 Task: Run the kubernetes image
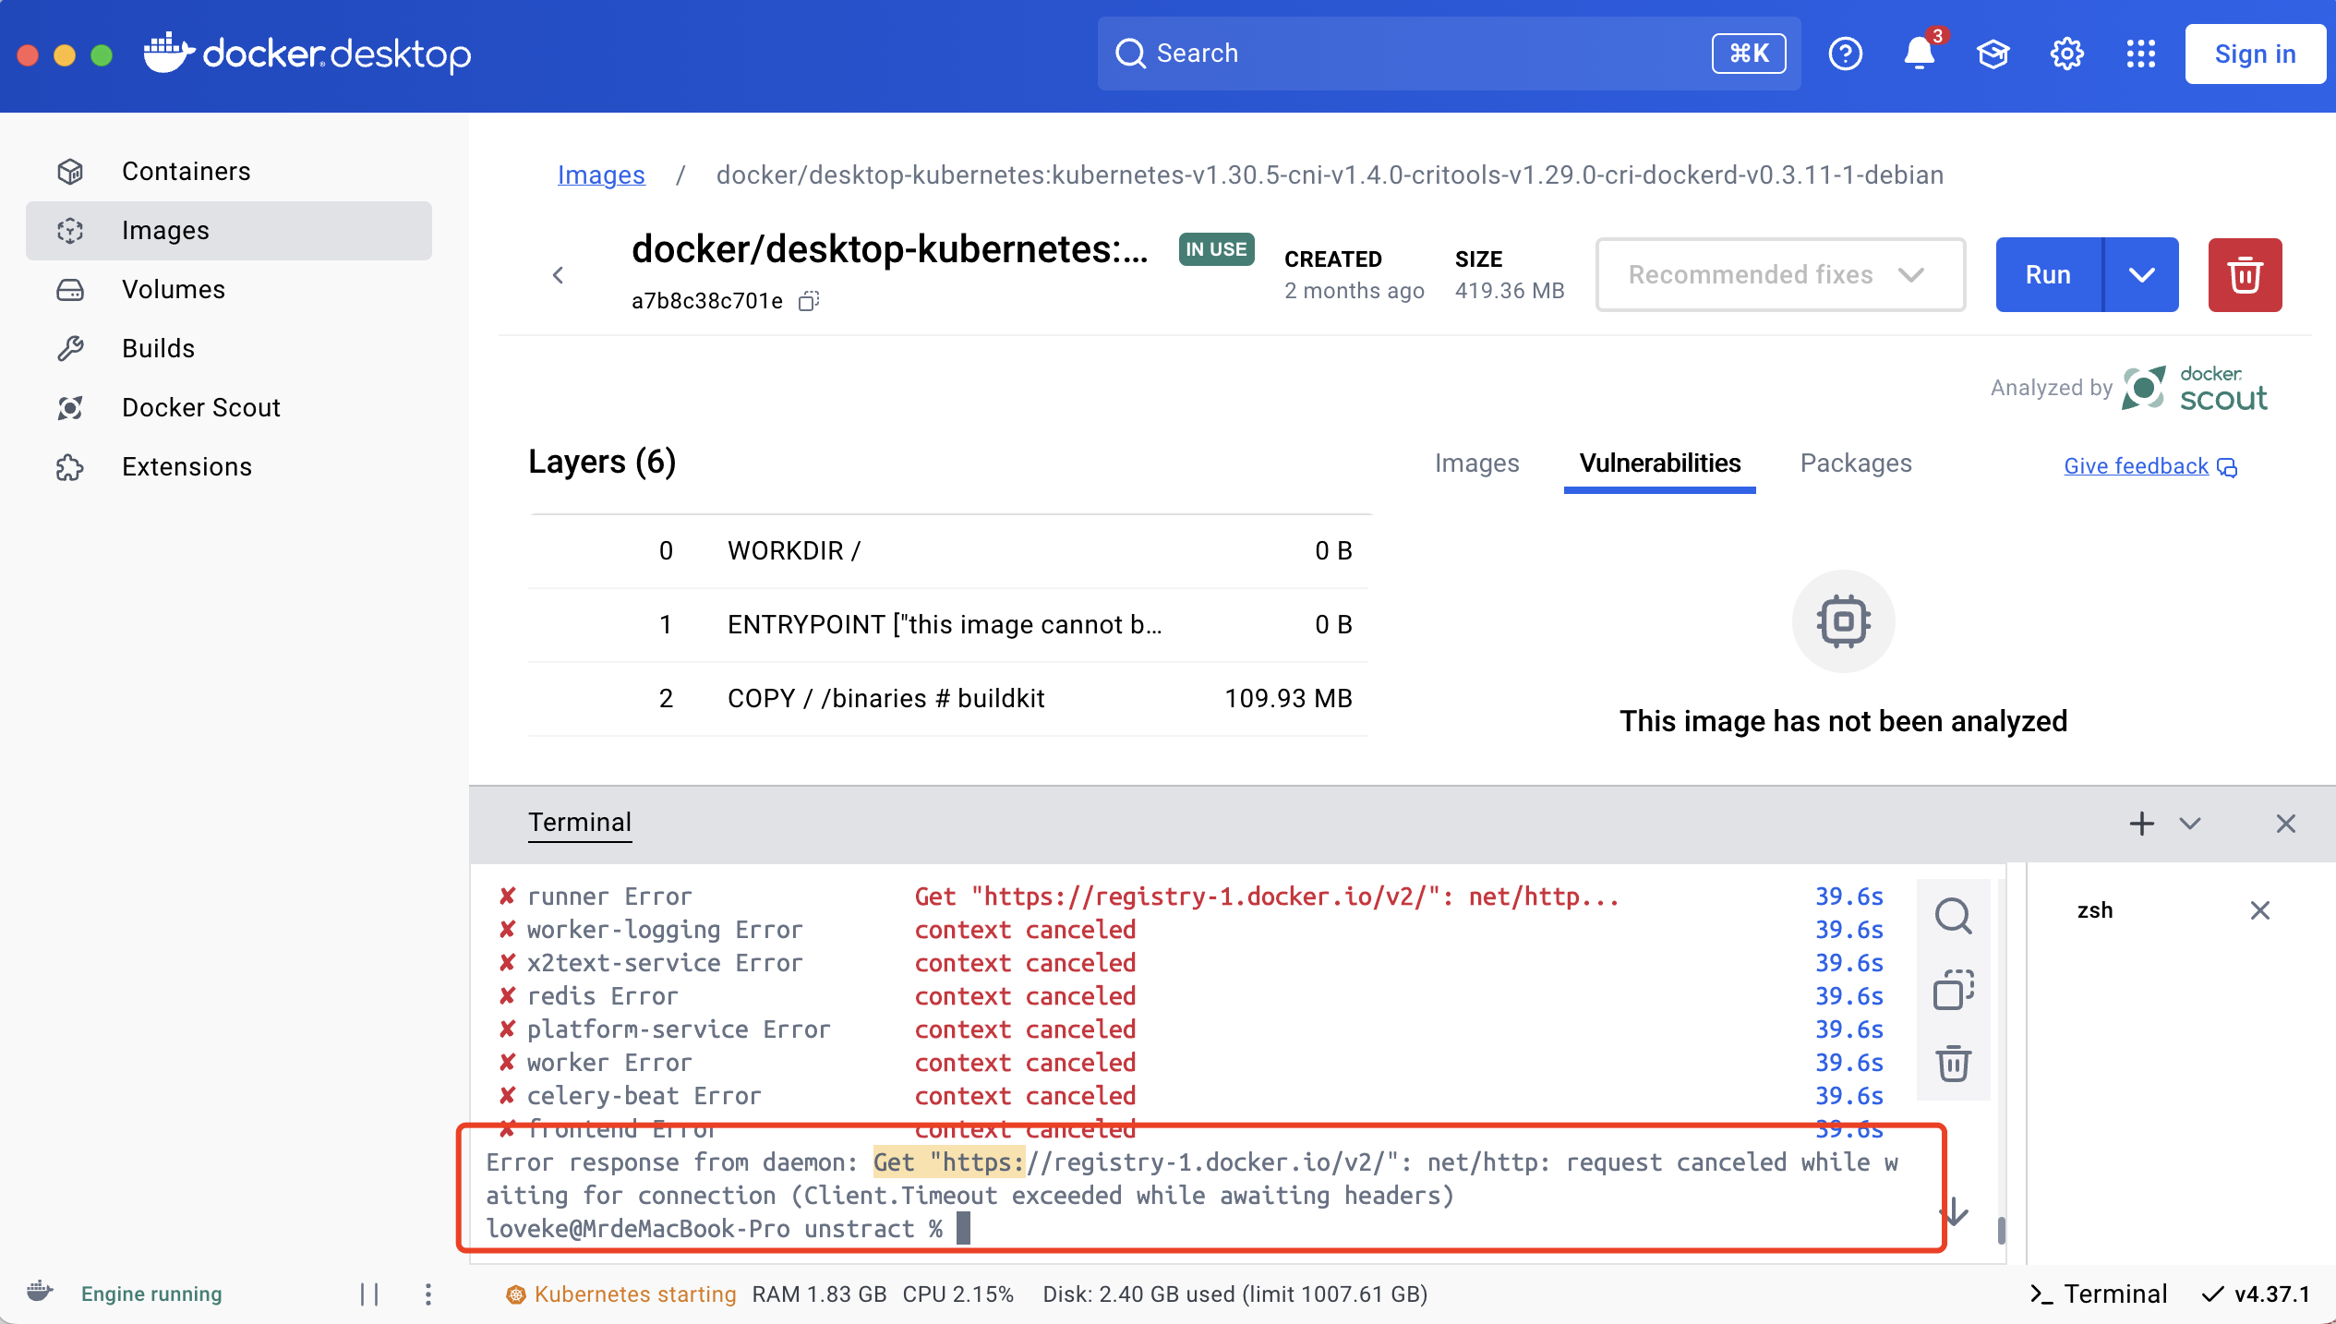(2047, 274)
